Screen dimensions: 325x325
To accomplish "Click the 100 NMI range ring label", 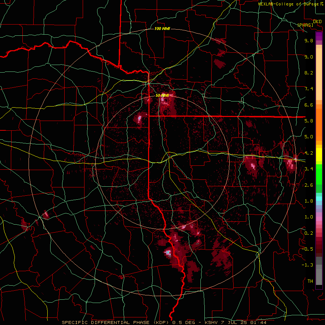I will 162,29.
